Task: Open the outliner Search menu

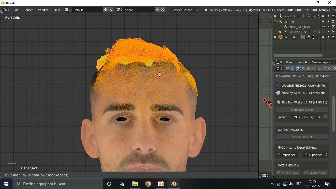Action: 302,62
